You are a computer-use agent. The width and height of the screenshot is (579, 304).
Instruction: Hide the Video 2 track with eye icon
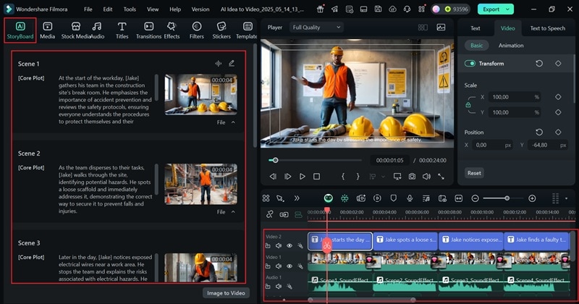289,246
